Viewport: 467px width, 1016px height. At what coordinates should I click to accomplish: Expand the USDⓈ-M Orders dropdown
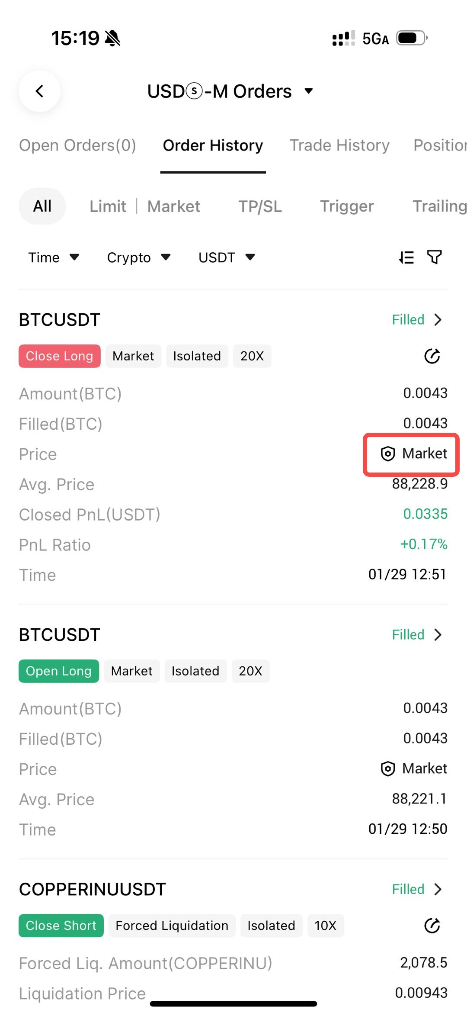click(x=309, y=91)
